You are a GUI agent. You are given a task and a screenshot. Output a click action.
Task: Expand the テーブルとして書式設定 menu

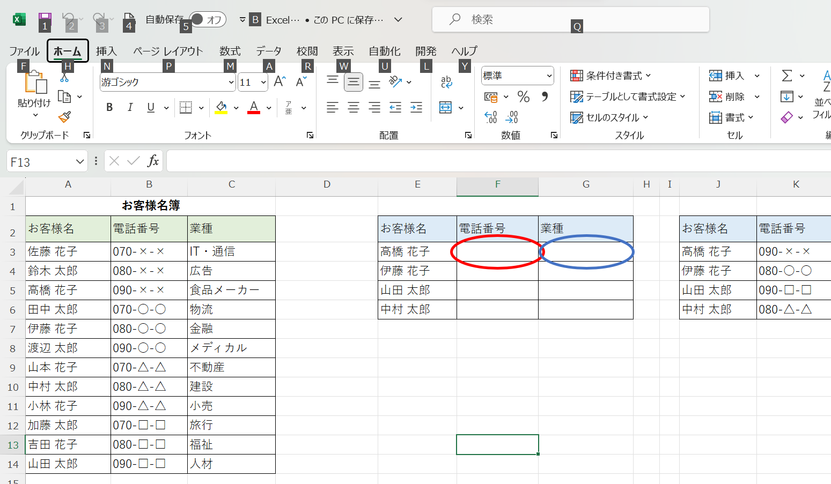[628, 96]
